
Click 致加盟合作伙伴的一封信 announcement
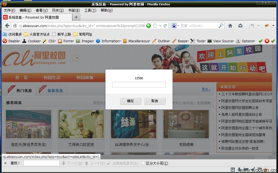point(240,148)
